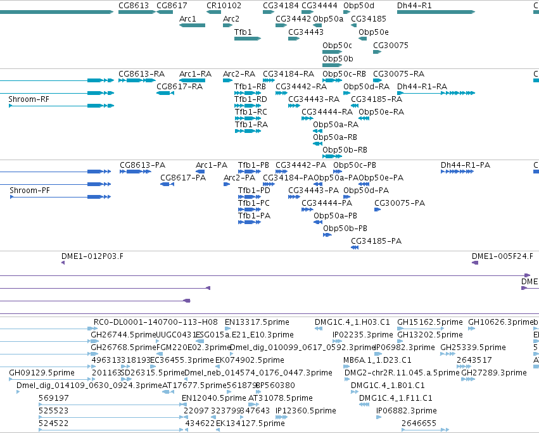539x433 pixels.
Task: Select the Arc1-RA transcript
Action: coord(192,80)
